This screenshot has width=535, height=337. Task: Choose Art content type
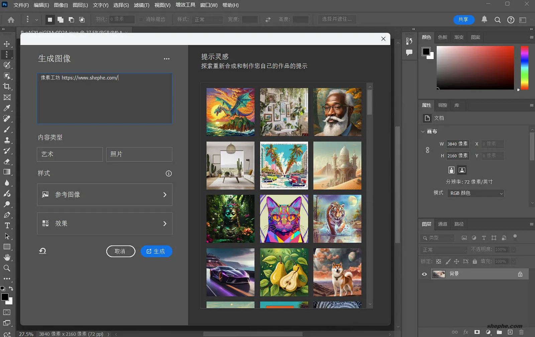coord(70,154)
